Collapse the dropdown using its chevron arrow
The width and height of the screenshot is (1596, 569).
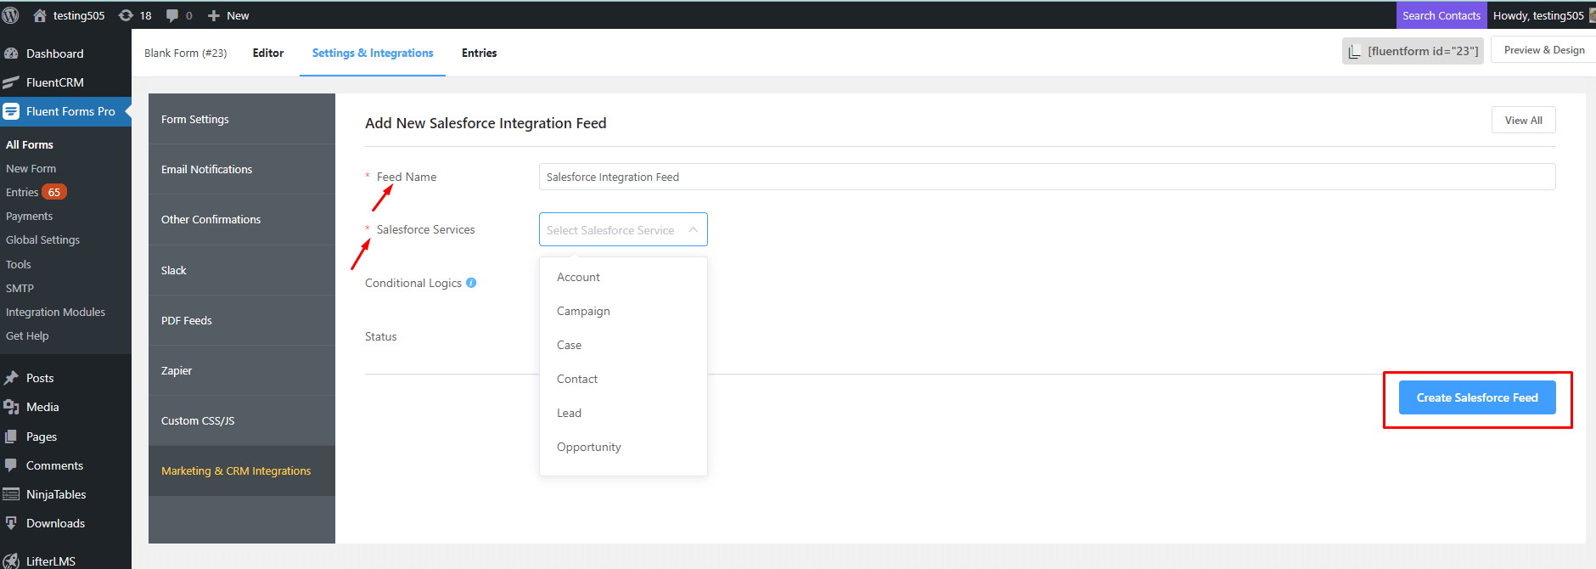(693, 230)
